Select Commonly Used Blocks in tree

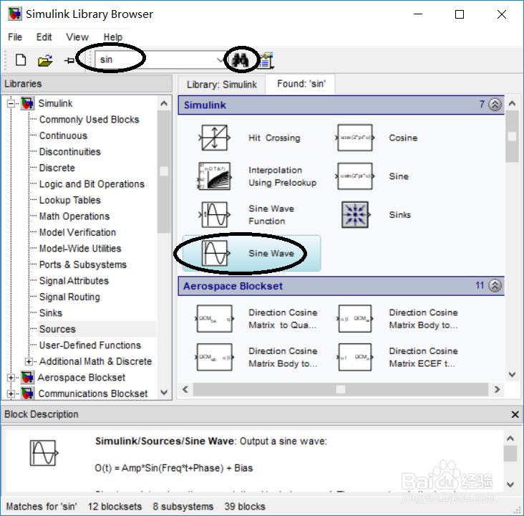tap(89, 120)
